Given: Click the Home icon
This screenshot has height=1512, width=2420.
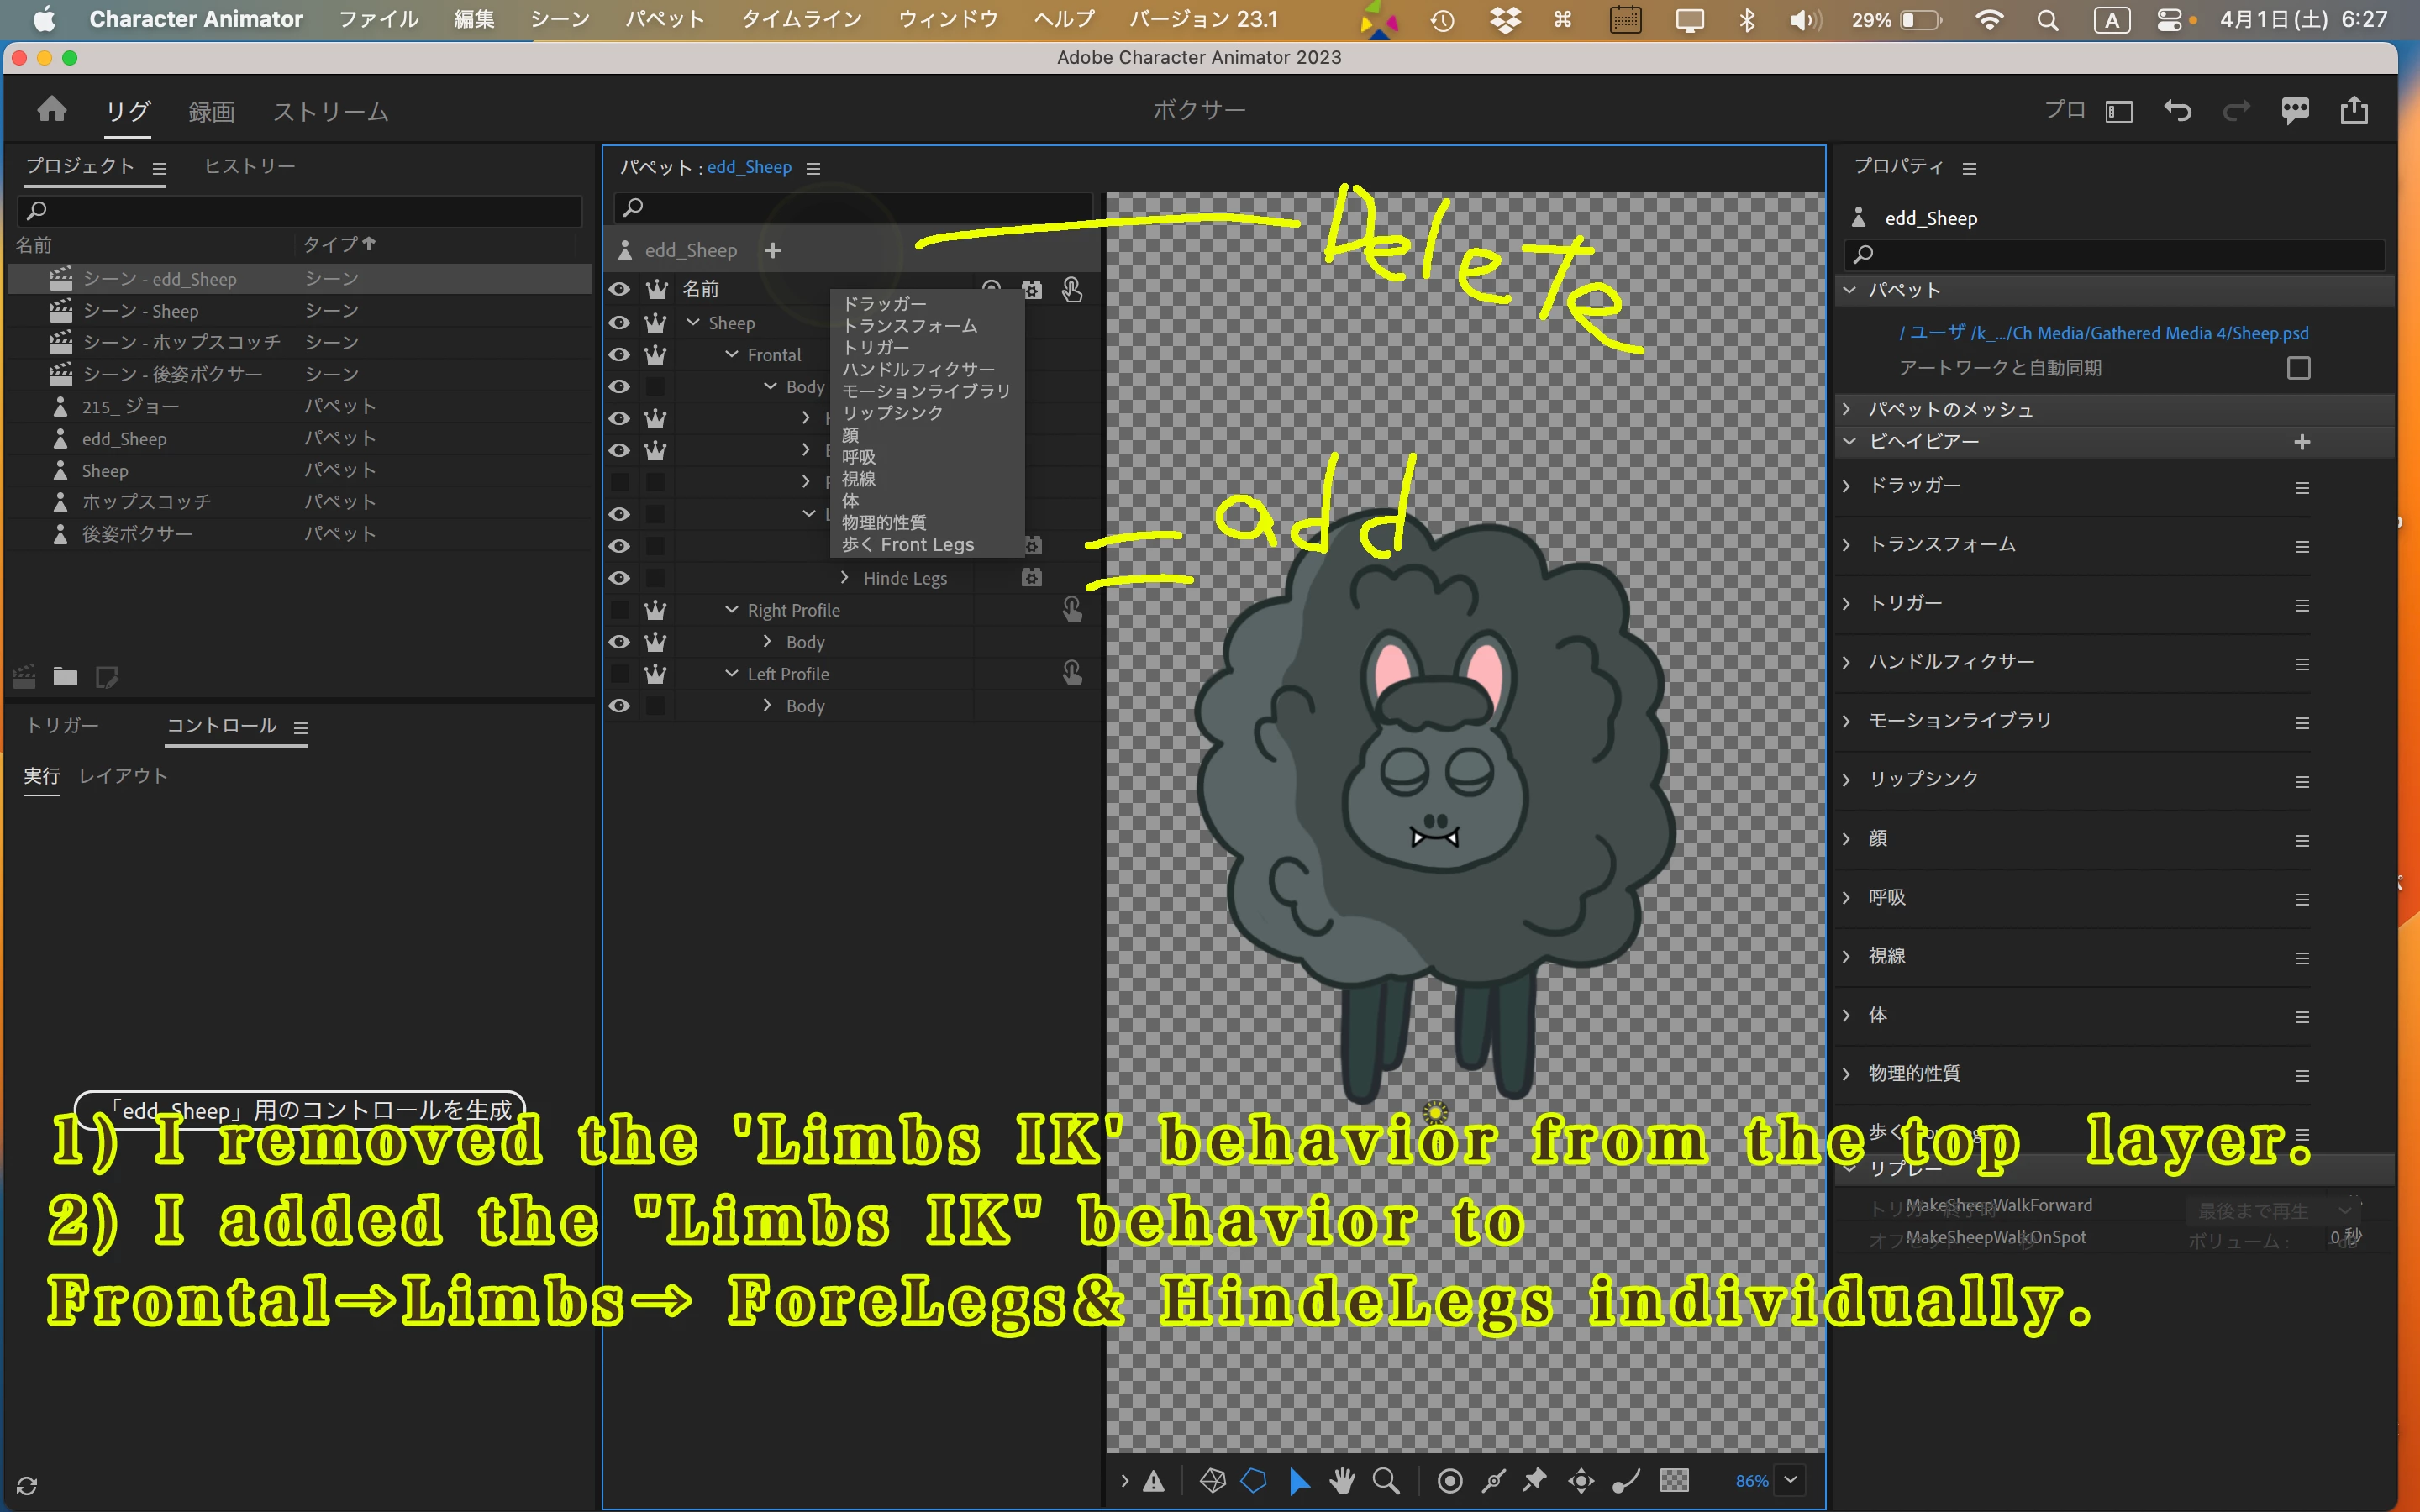Looking at the screenshot, I should click(51, 109).
